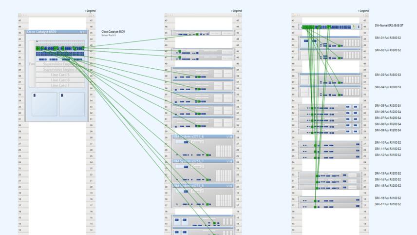Click the SRV-09 Fusi RX200 S4 label
The image size is (417, 235).
pos(388,130)
